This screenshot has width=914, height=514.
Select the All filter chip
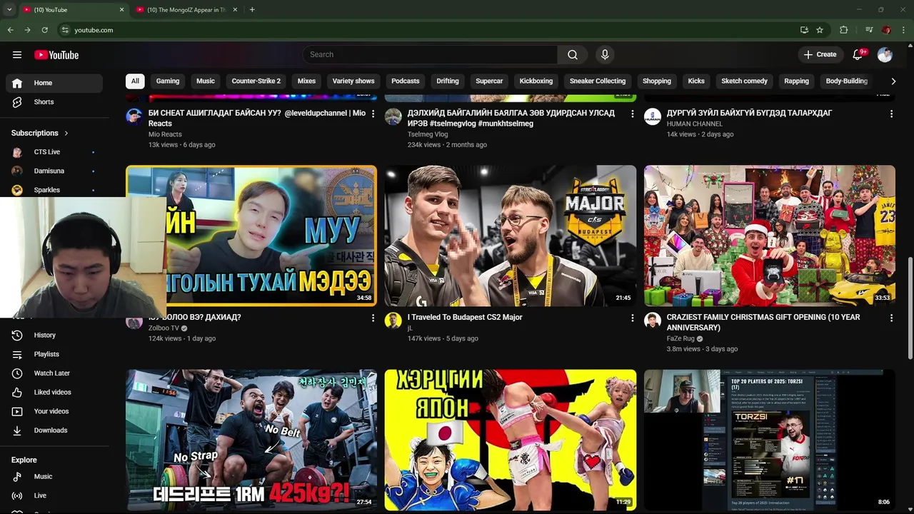pyautogui.click(x=135, y=81)
